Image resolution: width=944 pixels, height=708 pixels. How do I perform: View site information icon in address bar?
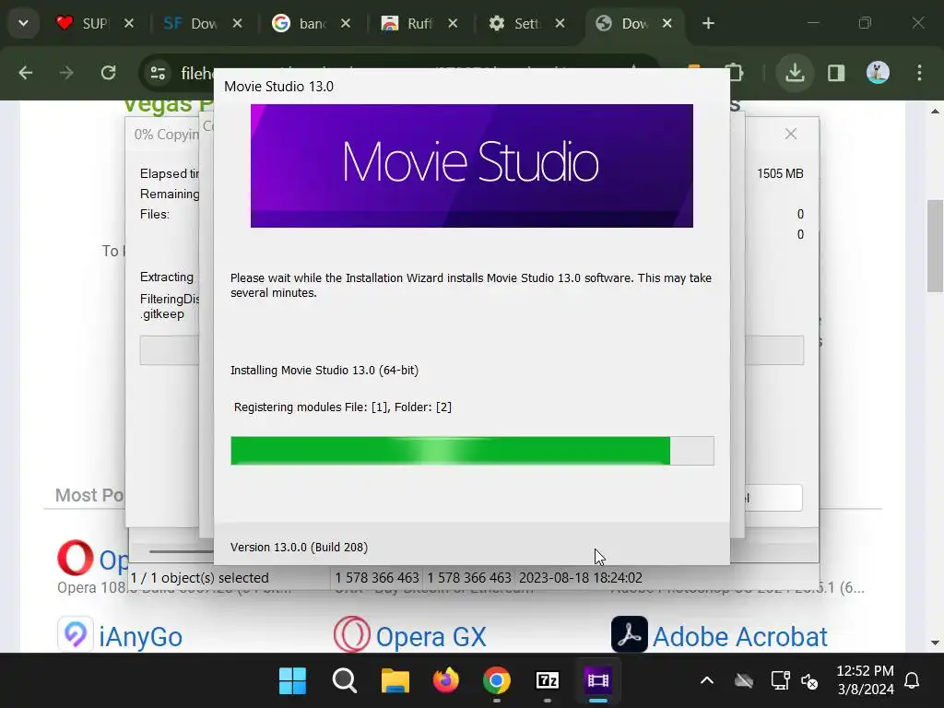click(158, 73)
